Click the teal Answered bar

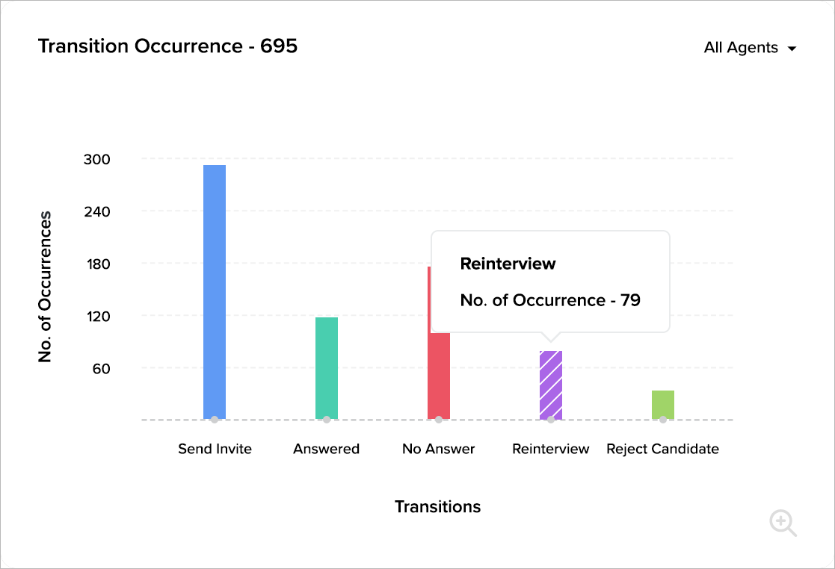(327, 367)
